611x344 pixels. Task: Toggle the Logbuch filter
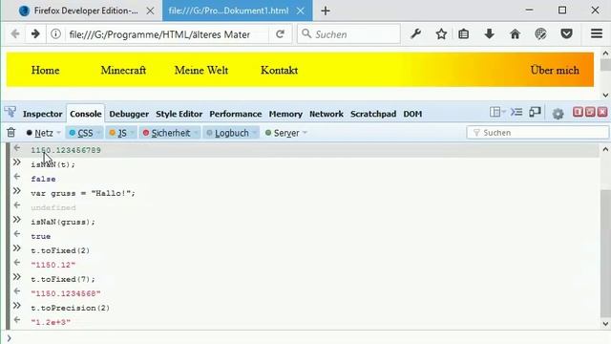click(227, 133)
